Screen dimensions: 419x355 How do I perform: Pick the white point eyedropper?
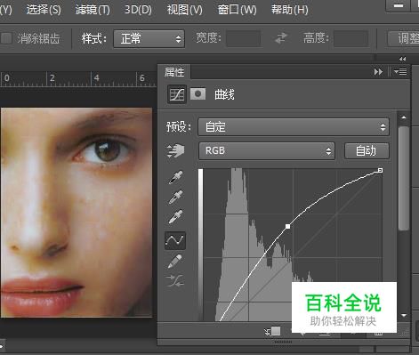176,217
